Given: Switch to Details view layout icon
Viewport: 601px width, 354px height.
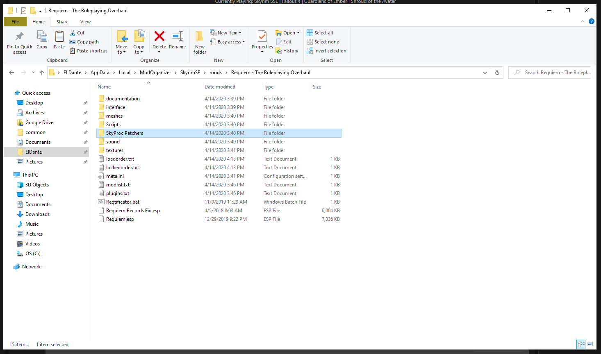Looking at the screenshot, I should pyautogui.click(x=581, y=344).
